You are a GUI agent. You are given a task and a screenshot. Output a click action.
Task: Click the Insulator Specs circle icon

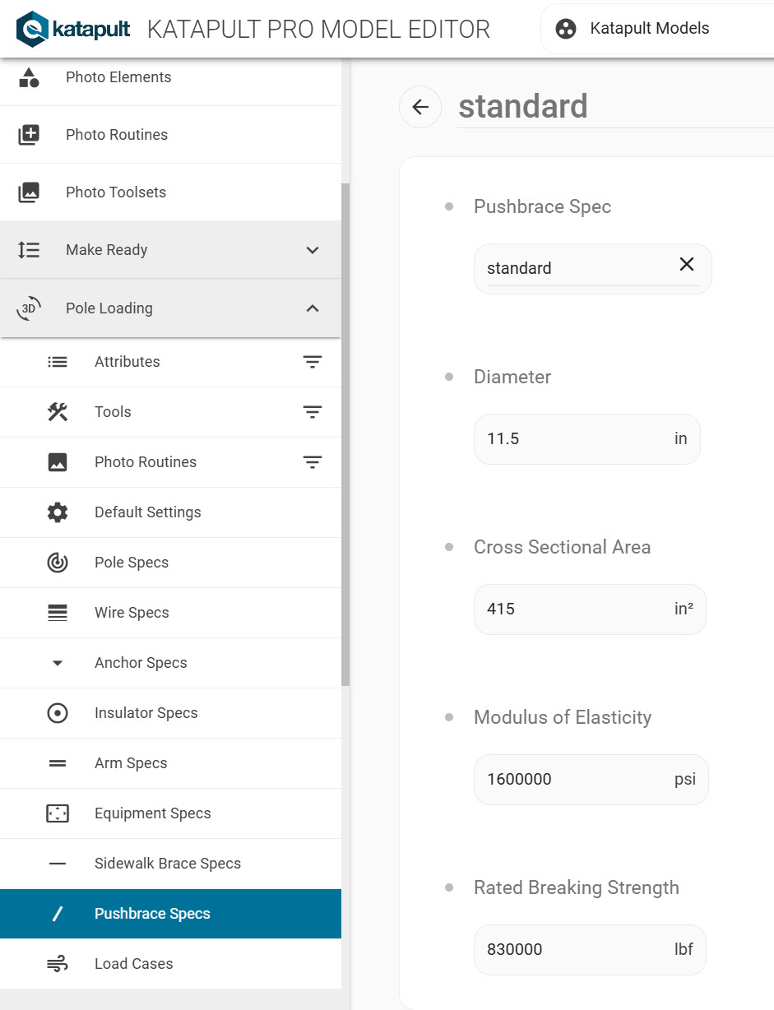click(58, 713)
